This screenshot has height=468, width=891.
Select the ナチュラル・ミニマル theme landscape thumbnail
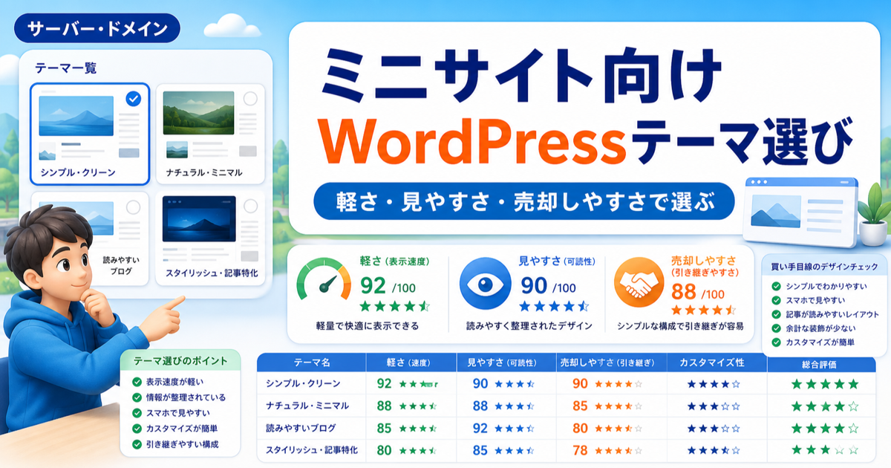(x=199, y=114)
